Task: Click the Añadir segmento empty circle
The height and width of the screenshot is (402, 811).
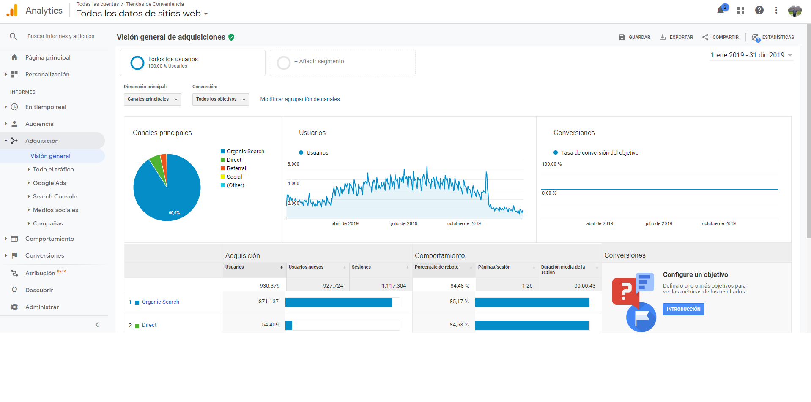Action: [x=283, y=63]
